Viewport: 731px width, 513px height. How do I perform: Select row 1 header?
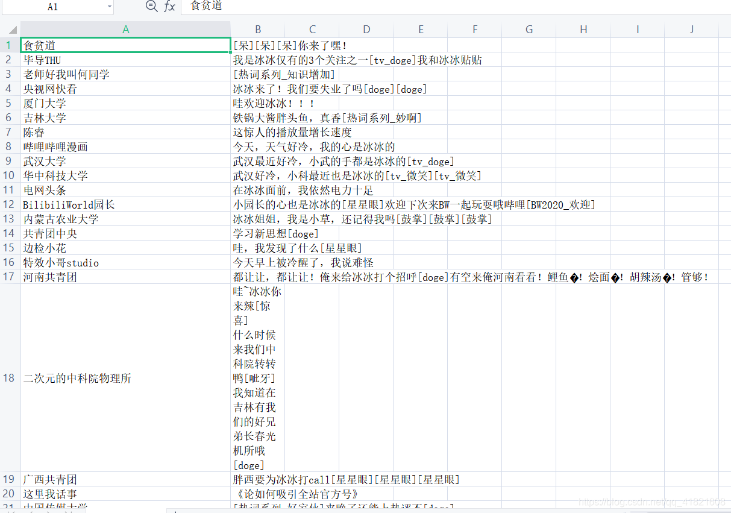[x=10, y=45]
